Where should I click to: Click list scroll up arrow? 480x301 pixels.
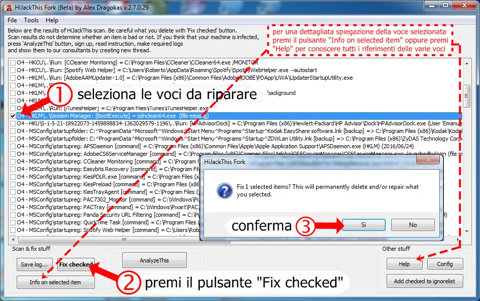point(466,63)
